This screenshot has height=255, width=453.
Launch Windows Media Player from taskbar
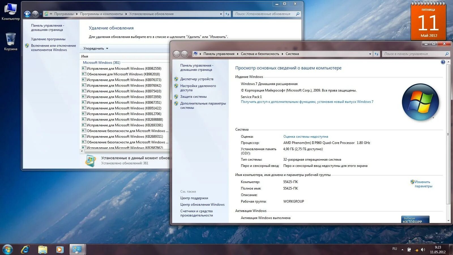[x=59, y=249]
